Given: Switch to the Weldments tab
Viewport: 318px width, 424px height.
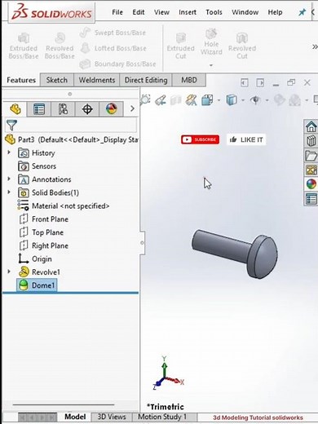Looking at the screenshot, I should coord(97,80).
